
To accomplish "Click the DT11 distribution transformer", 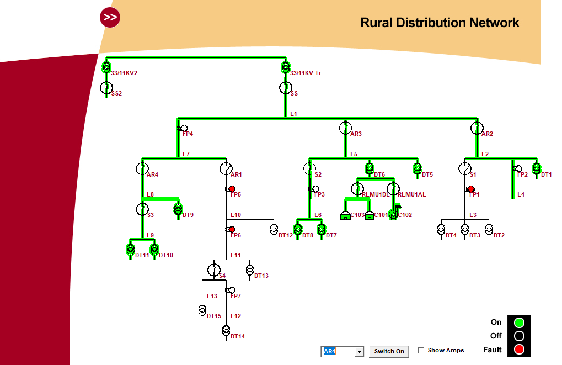I will click(x=131, y=250).
